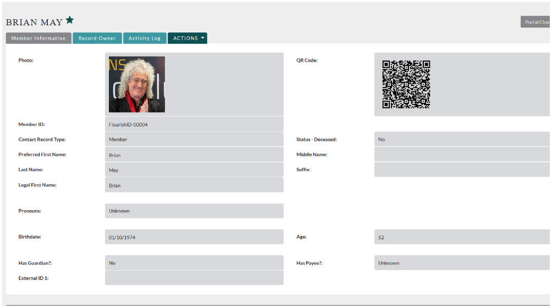Click the empty External ID 1 field
The height and width of the screenshot is (308, 552).
[194, 278]
